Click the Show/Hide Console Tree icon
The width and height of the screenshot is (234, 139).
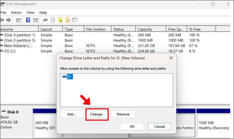pos(18,20)
